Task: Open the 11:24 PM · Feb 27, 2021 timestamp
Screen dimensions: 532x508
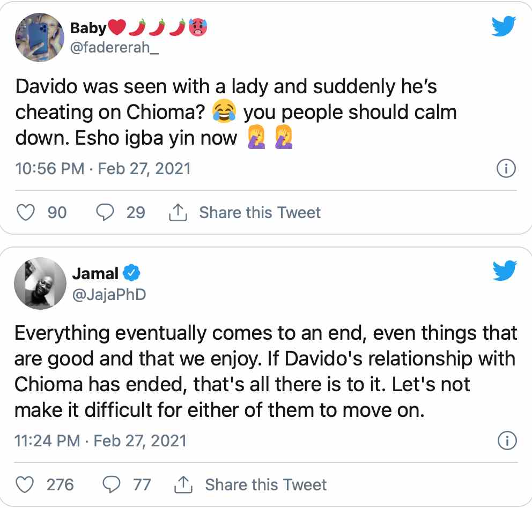Action: pyautogui.click(x=101, y=441)
